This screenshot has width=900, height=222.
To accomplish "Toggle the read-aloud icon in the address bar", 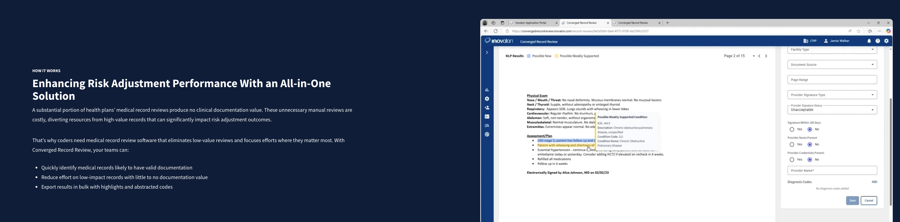I will point(850,31).
